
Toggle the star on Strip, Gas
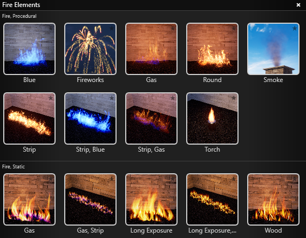pyautogui.click(x=173, y=98)
